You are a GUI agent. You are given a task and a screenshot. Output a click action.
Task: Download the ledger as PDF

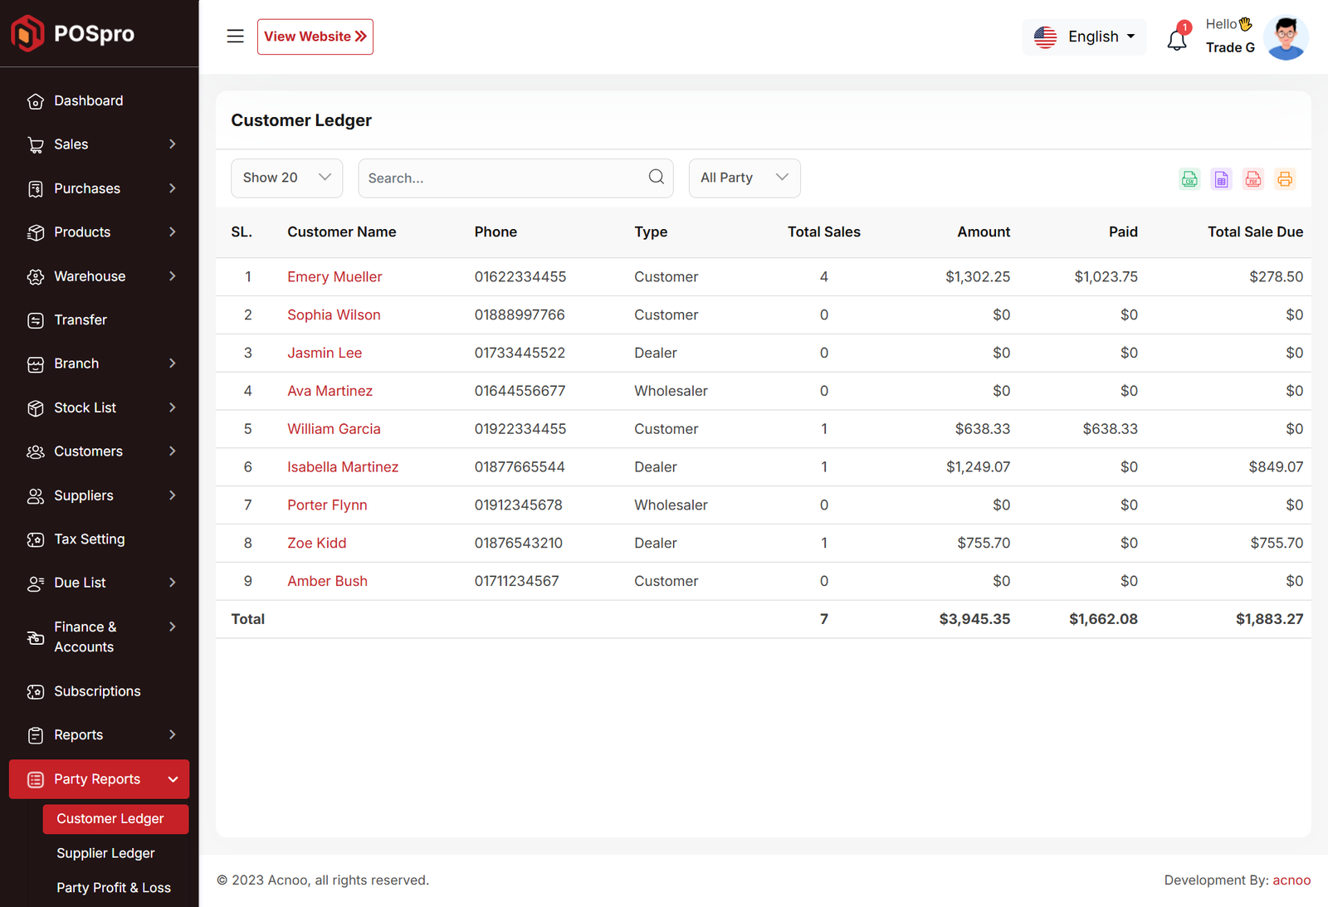point(1253,179)
